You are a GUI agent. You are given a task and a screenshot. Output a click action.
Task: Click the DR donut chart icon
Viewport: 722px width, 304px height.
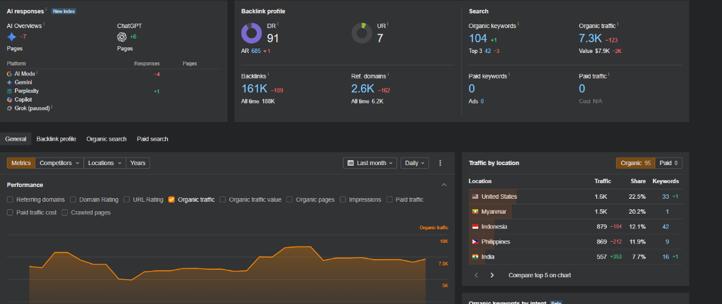coord(251,34)
